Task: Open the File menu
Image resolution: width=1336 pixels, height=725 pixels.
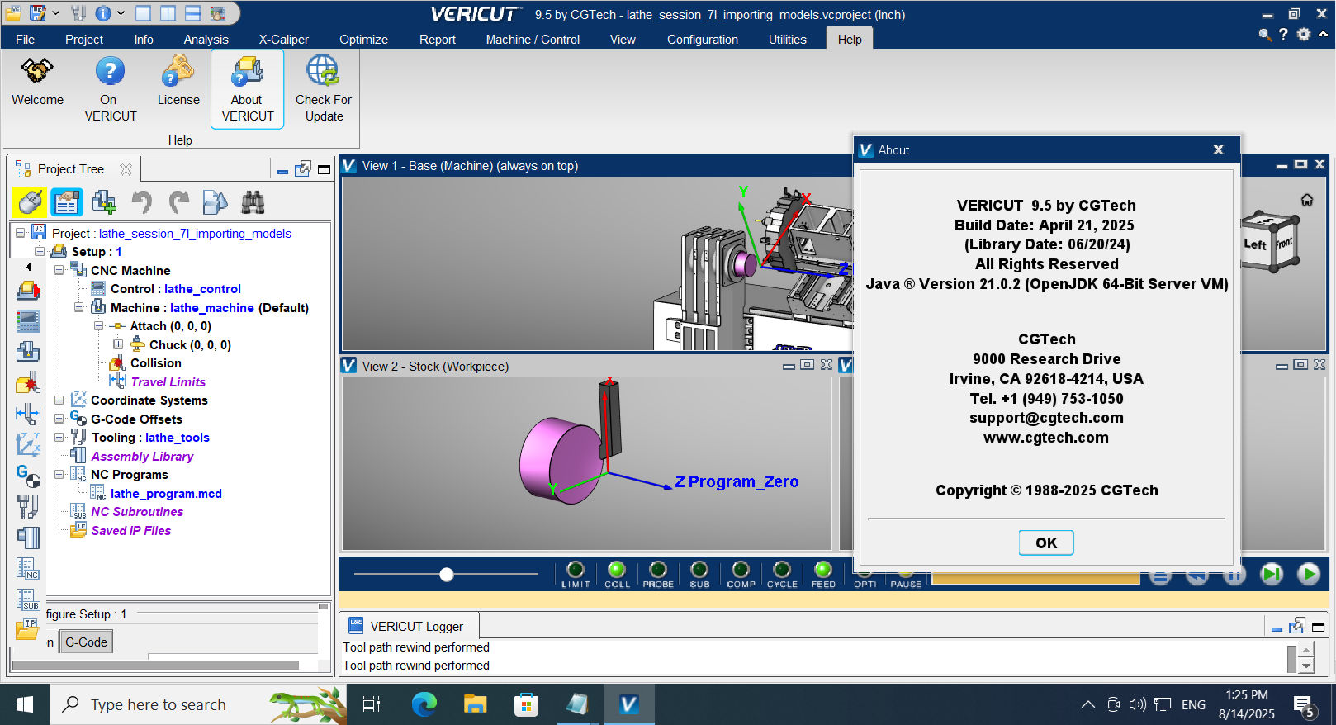Action: [x=26, y=39]
